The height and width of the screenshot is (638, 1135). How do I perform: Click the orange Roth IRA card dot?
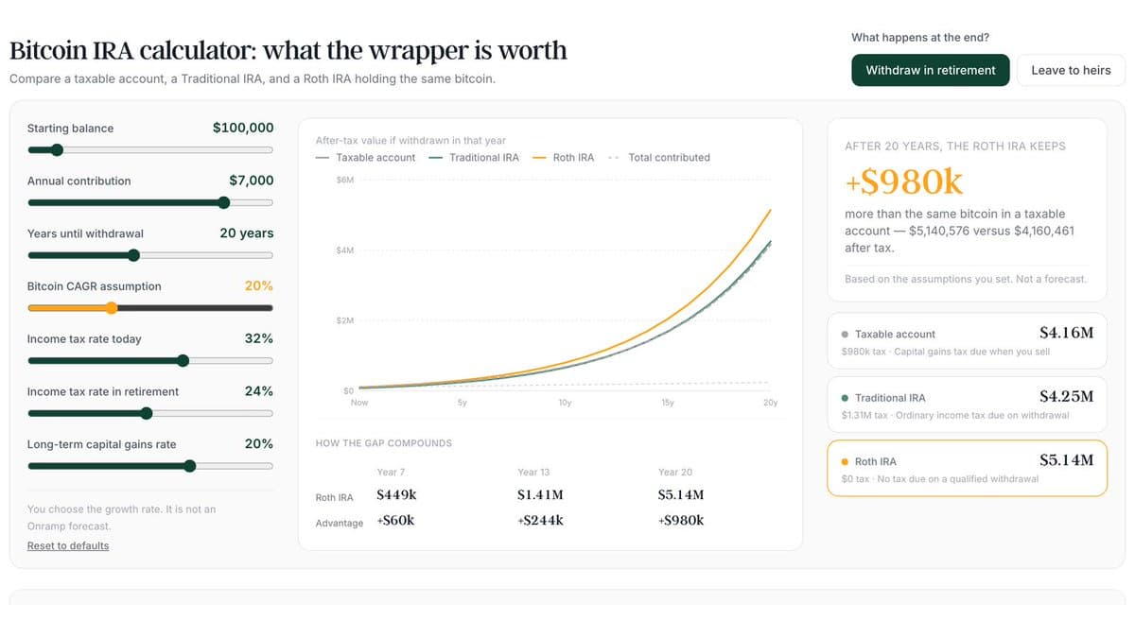click(x=845, y=462)
